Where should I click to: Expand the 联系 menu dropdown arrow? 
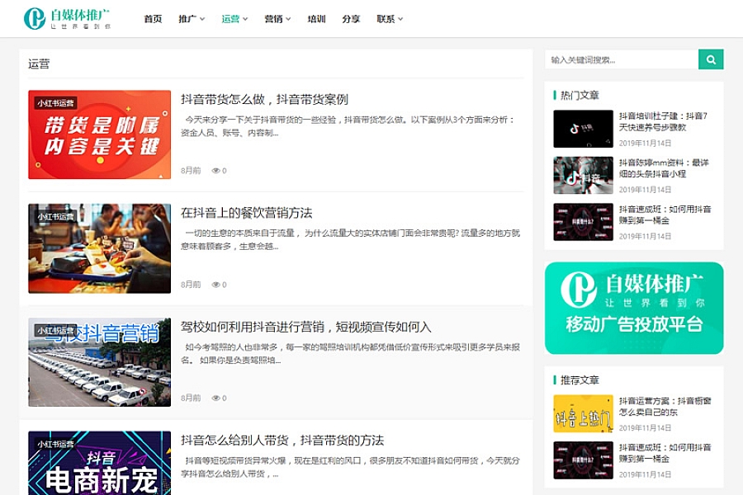click(400, 19)
